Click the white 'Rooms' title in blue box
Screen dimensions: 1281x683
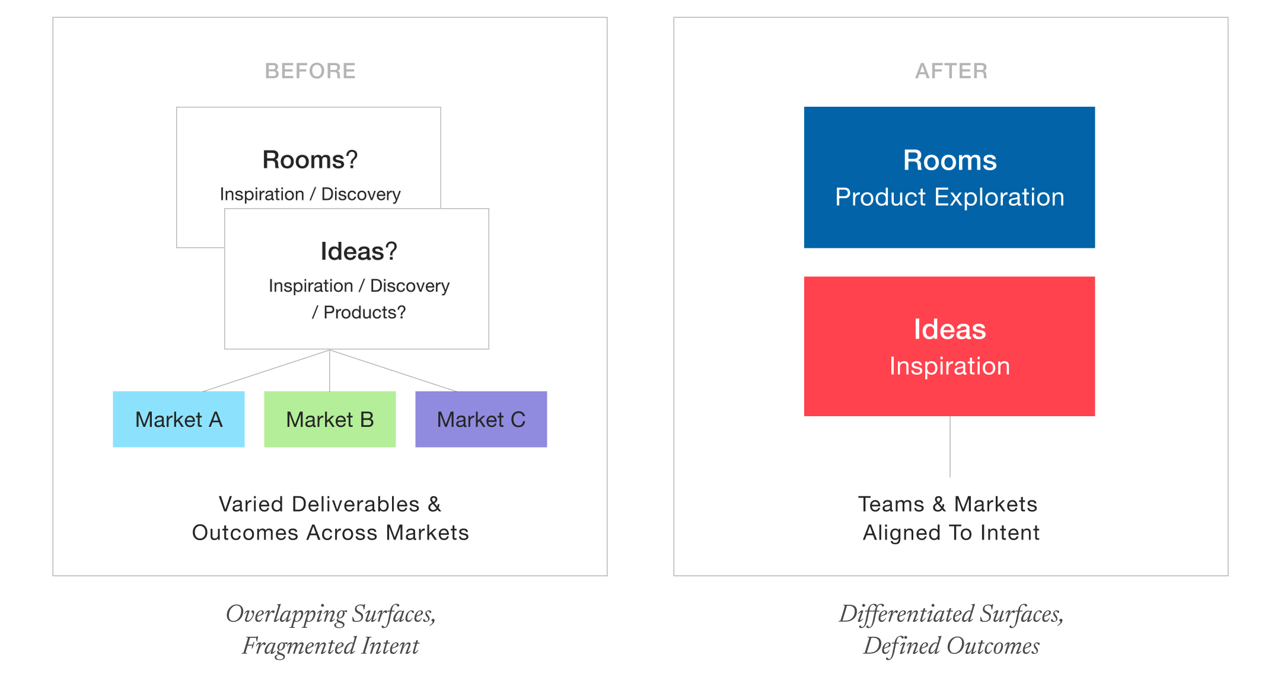[949, 160]
